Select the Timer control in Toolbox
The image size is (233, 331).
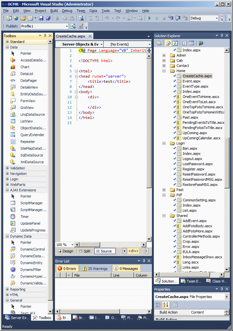coord(25,217)
